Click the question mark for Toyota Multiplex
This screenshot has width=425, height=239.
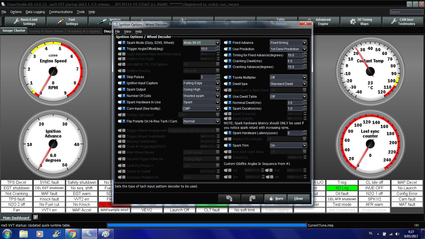coord(230,77)
